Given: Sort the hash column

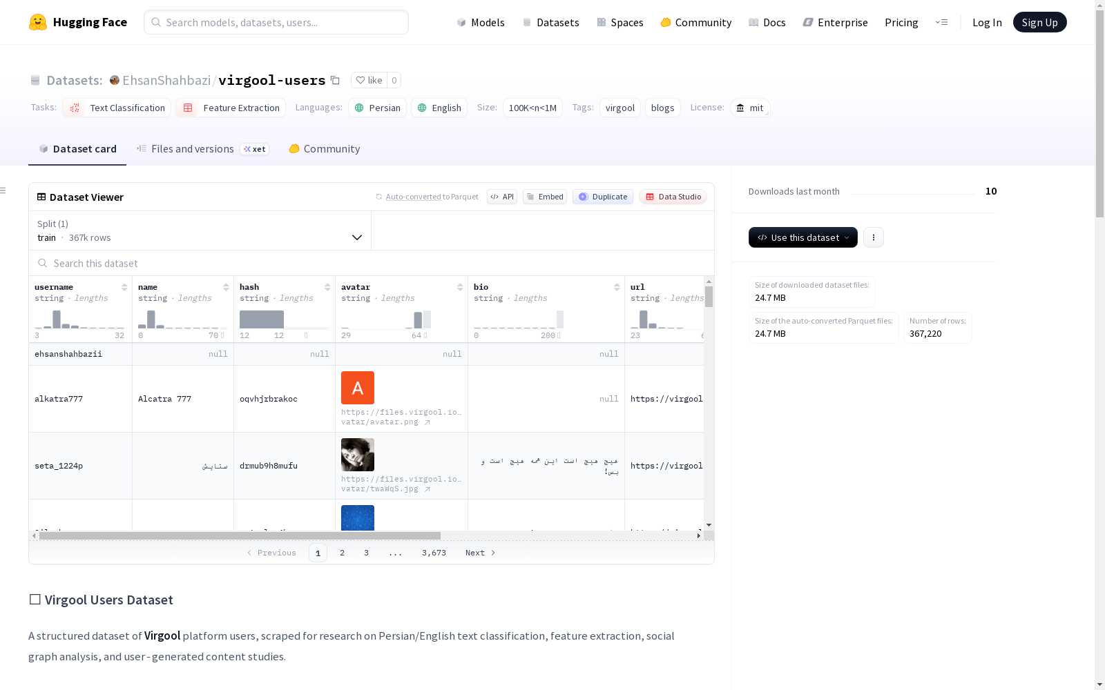Looking at the screenshot, I should pos(327,287).
